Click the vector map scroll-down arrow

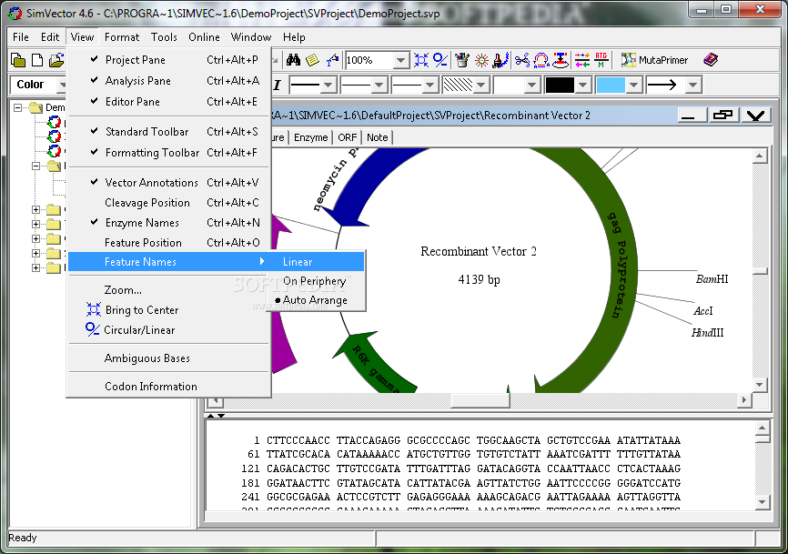[x=760, y=385]
